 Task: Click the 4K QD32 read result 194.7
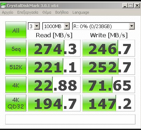pos(54,103)
